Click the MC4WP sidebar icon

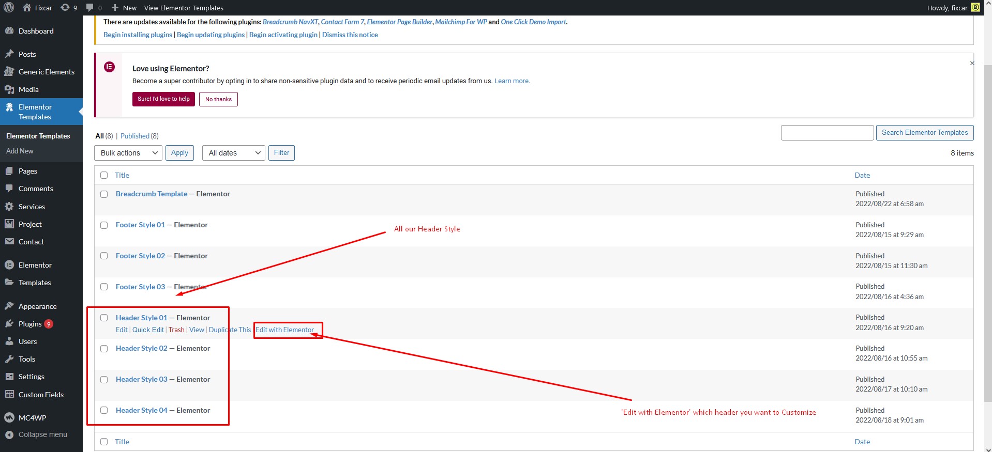[9, 417]
